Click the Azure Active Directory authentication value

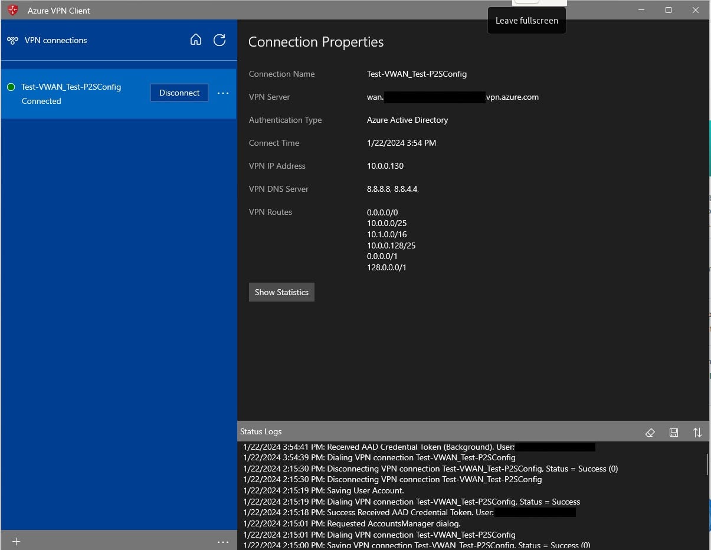(407, 120)
